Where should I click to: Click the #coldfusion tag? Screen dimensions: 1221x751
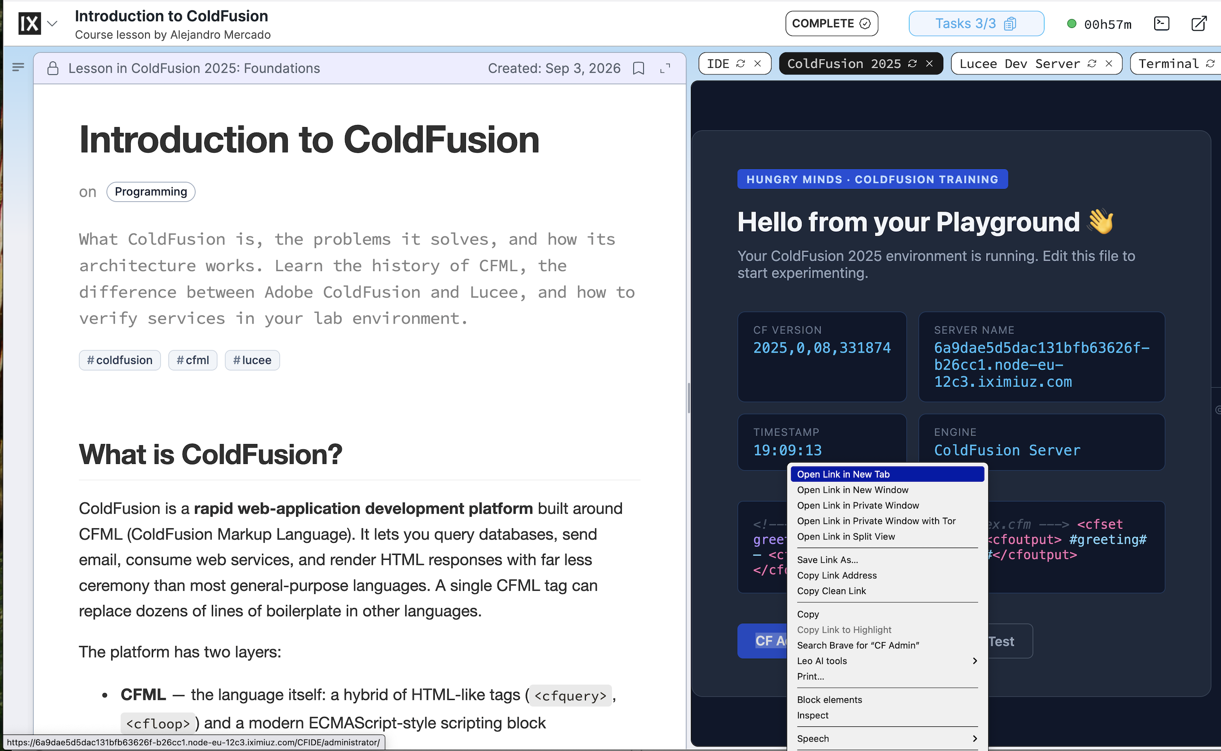[120, 360]
